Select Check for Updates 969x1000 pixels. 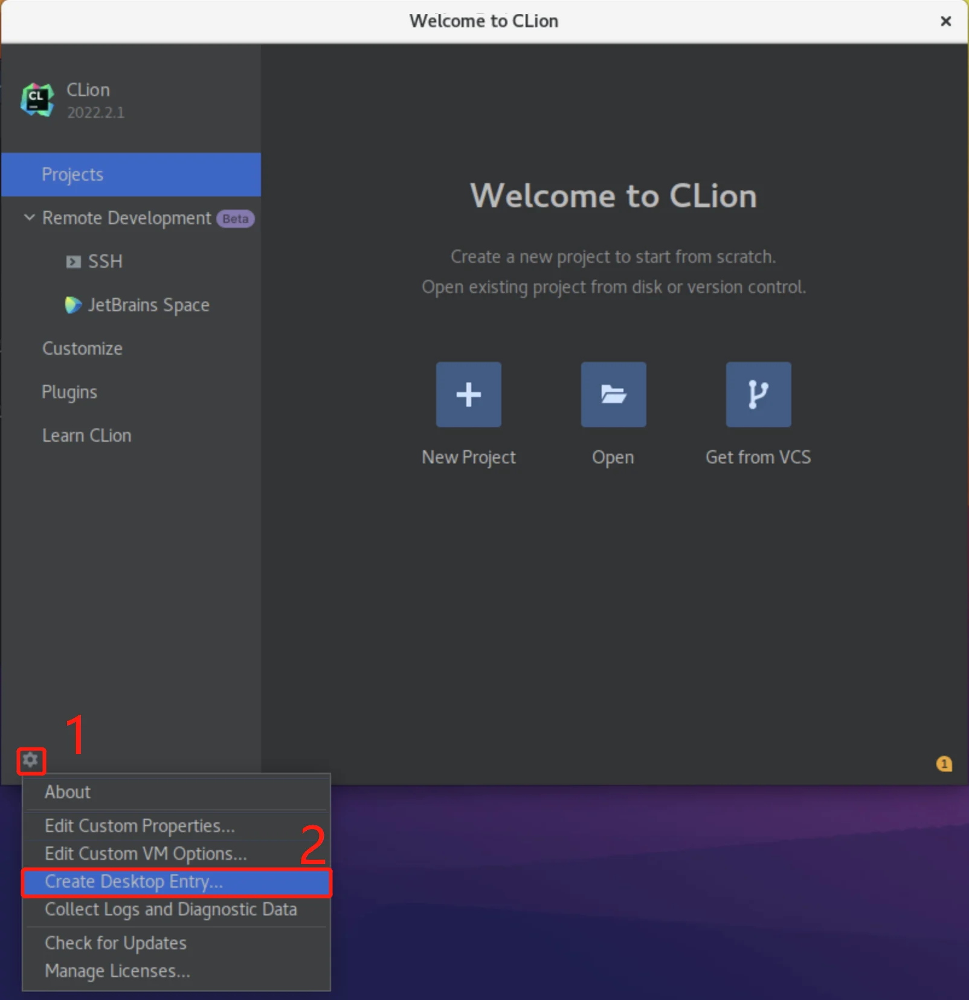115,943
